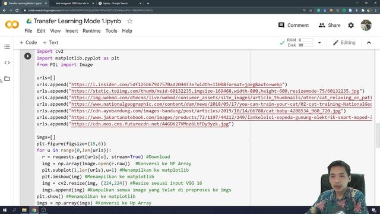380x214 pixels.
Task: Click the 'import matplotlib.pyplot as plt' line
Action: tap(78, 58)
